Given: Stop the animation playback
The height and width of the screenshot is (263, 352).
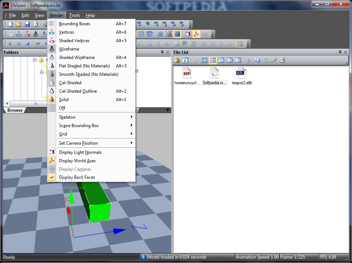Looking at the screenshot, I should tap(27, 44).
